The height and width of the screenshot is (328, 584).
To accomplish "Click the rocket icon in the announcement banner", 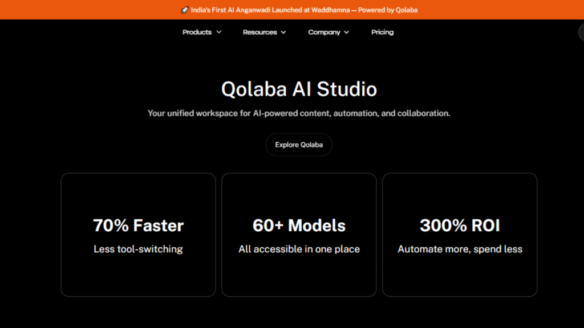I will (184, 10).
